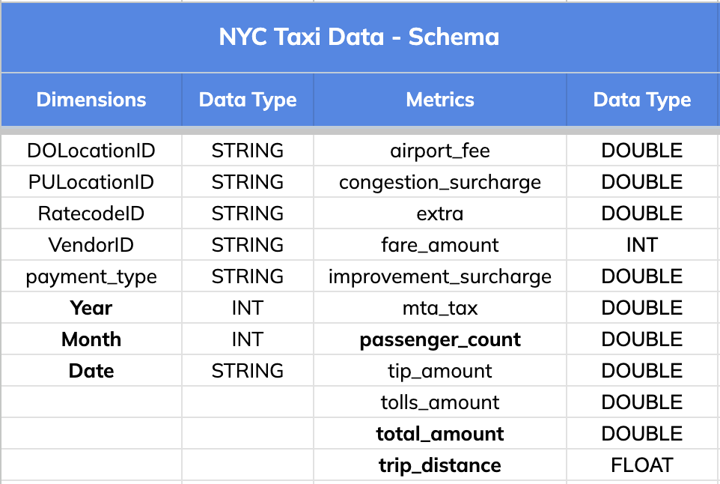Select the PULocationID cell
Screen dimensions: 720x484
pyautogui.click(x=91, y=182)
